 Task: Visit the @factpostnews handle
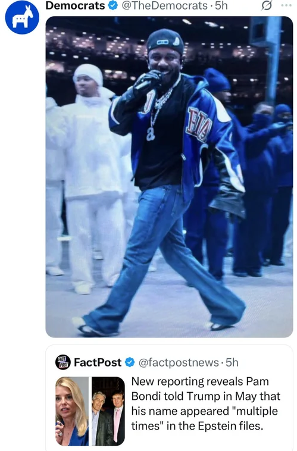click(179, 362)
